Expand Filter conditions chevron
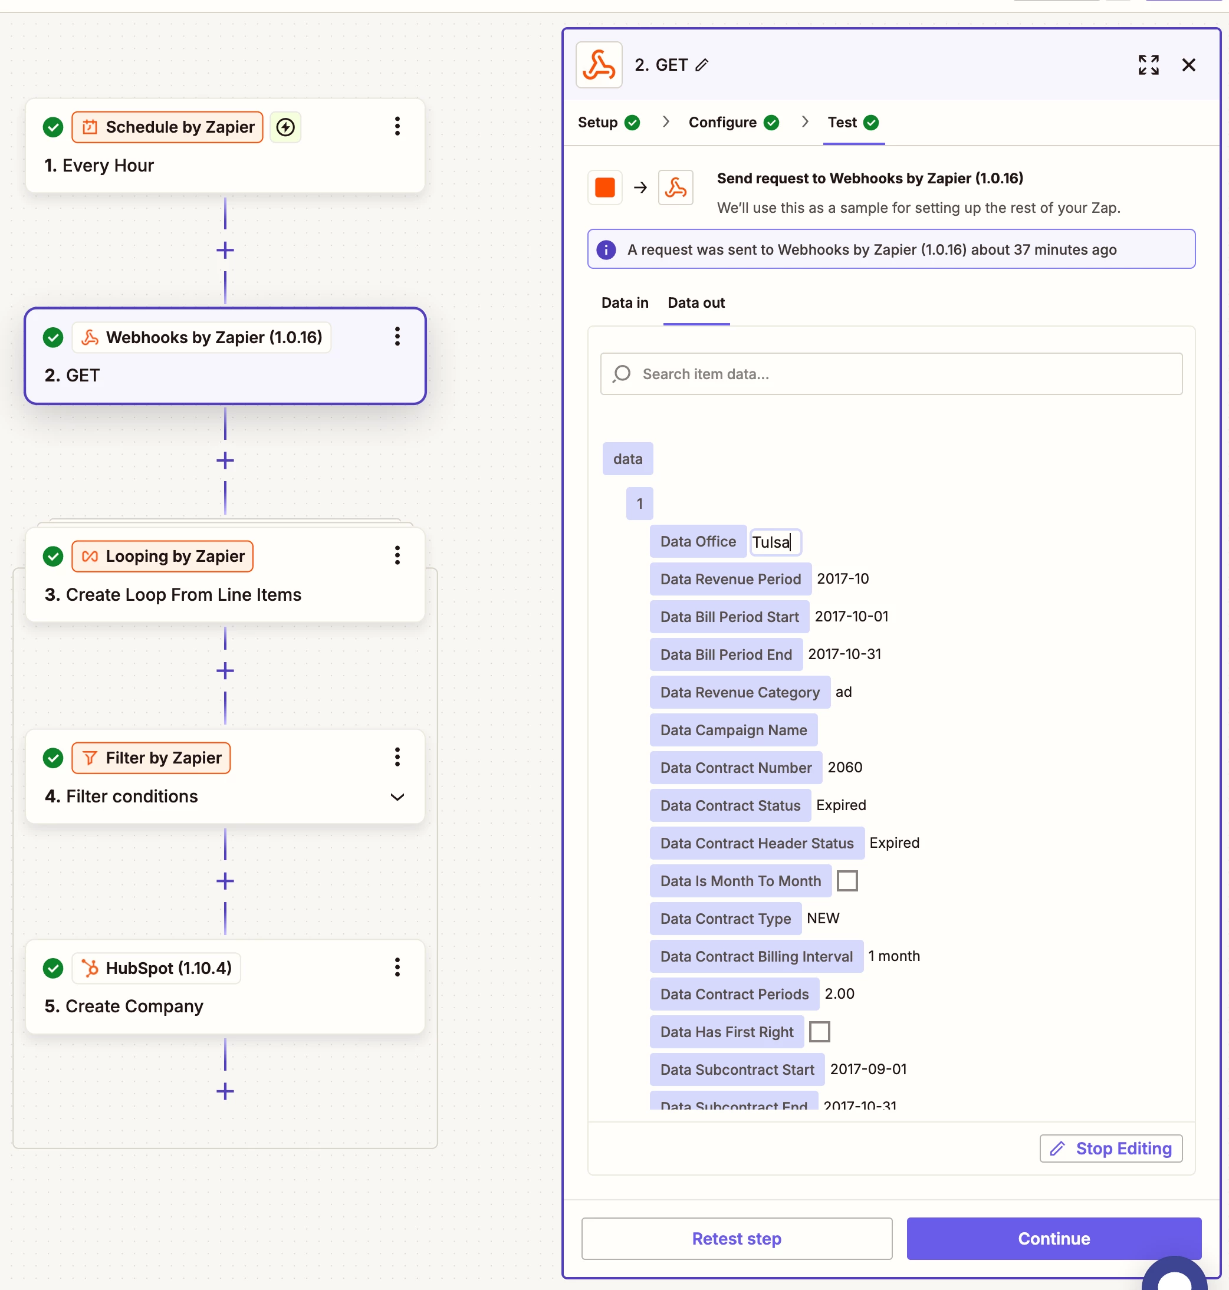1229x1290 pixels. [x=397, y=797]
